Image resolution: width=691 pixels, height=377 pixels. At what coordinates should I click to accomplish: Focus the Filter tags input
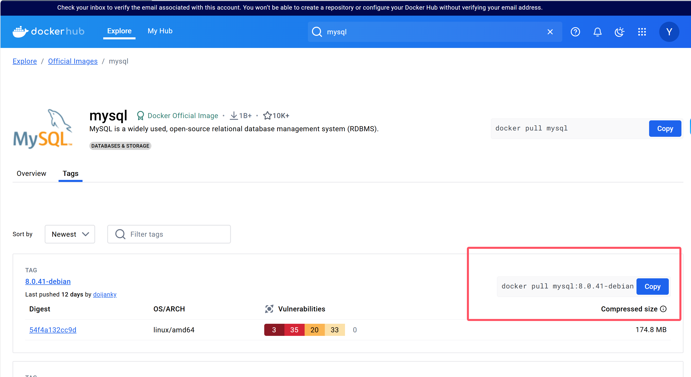coord(177,234)
